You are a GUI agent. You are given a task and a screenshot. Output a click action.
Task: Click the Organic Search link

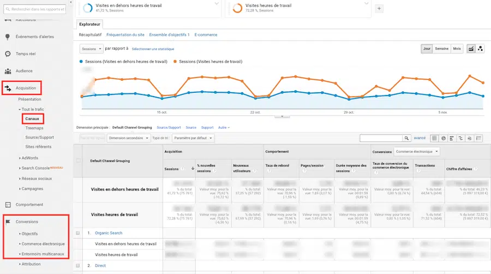109,233
